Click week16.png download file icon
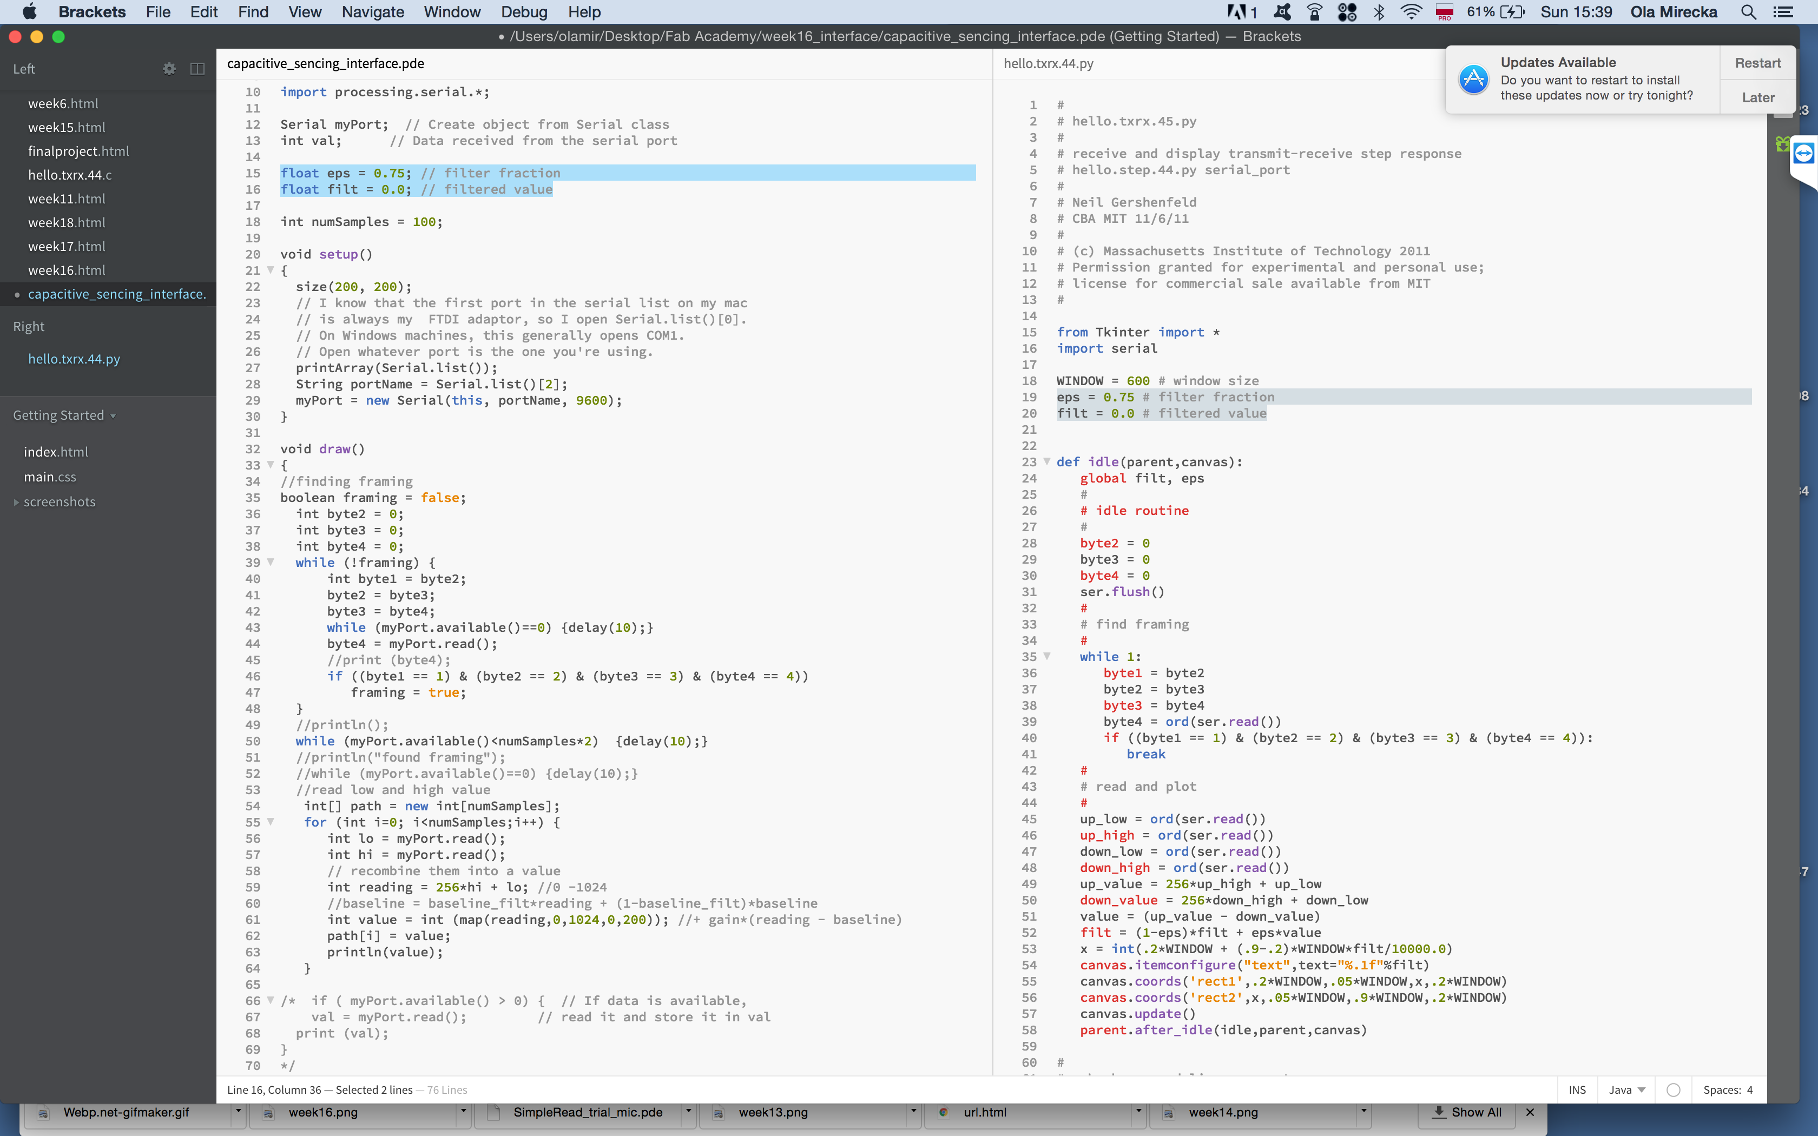1818x1136 pixels. pyautogui.click(x=268, y=1113)
